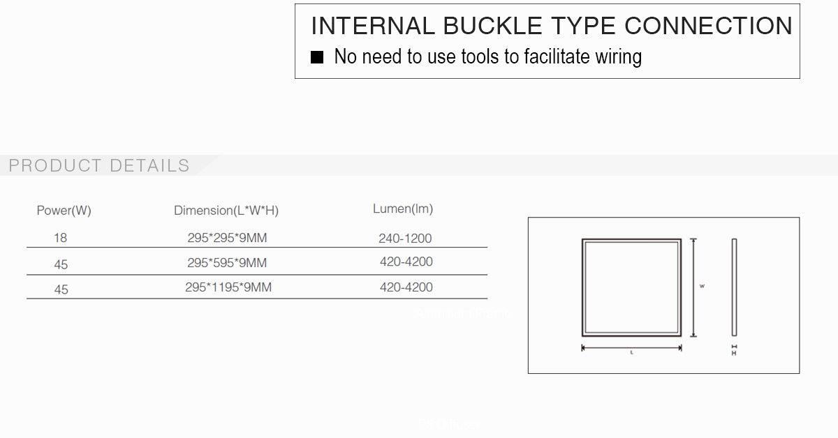This screenshot has height=438, width=838.
Task: Click the Power(W) column header
Action: [x=64, y=211]
